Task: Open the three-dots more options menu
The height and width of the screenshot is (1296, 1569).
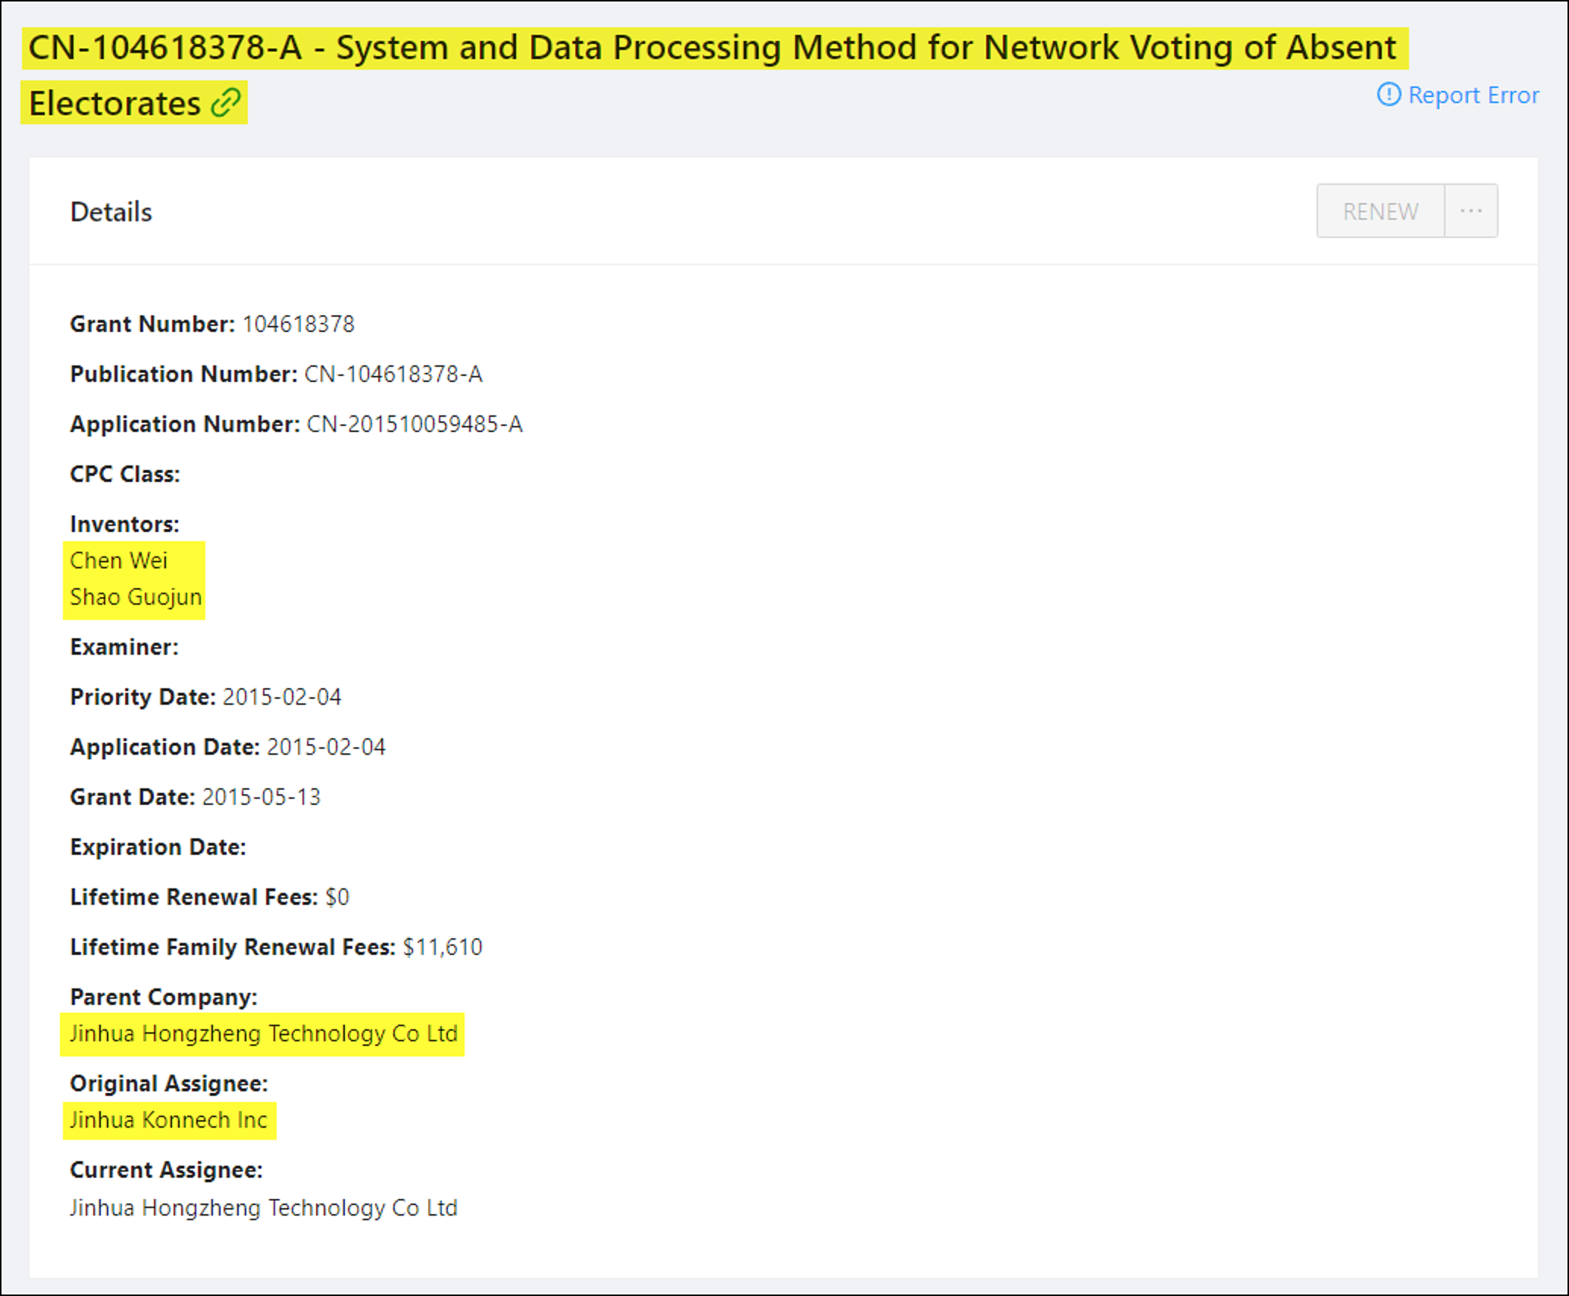Action: coord(1470,211)
